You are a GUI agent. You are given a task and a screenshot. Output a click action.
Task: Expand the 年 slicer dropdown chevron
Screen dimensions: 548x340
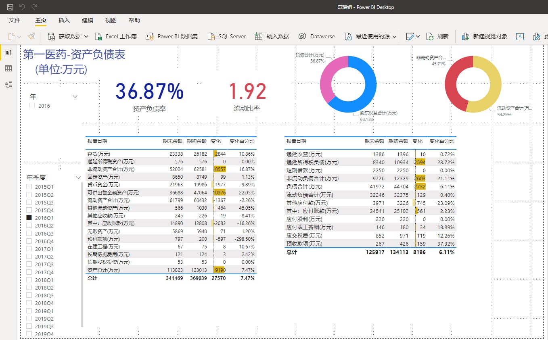click(x=75, y=96)
